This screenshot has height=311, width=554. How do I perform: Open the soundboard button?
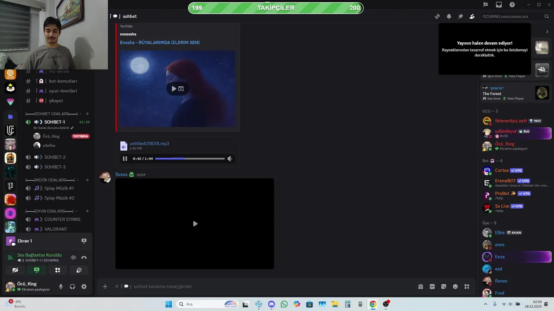(x=79, y=270)
